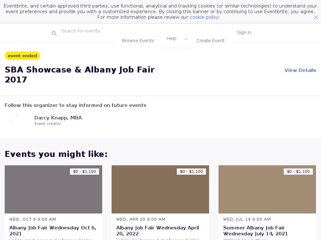
Task: Open the cookie policy link
Action: (204, 17)
